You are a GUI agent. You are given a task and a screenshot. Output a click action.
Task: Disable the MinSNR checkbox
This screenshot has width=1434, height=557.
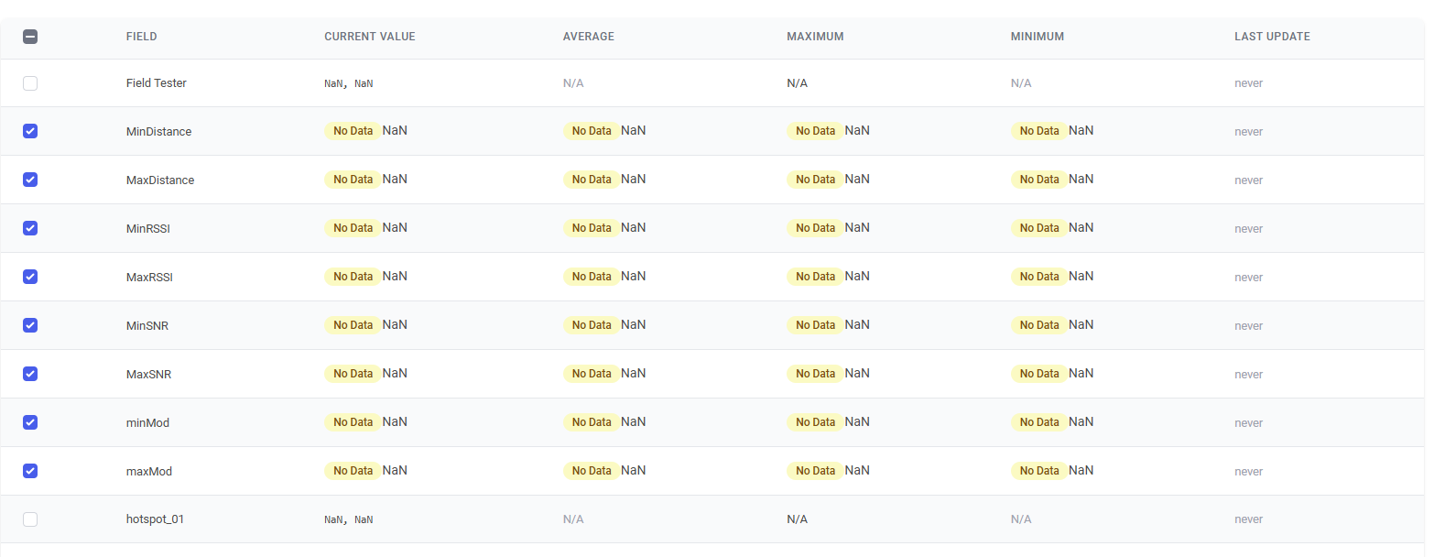(30, 325)
